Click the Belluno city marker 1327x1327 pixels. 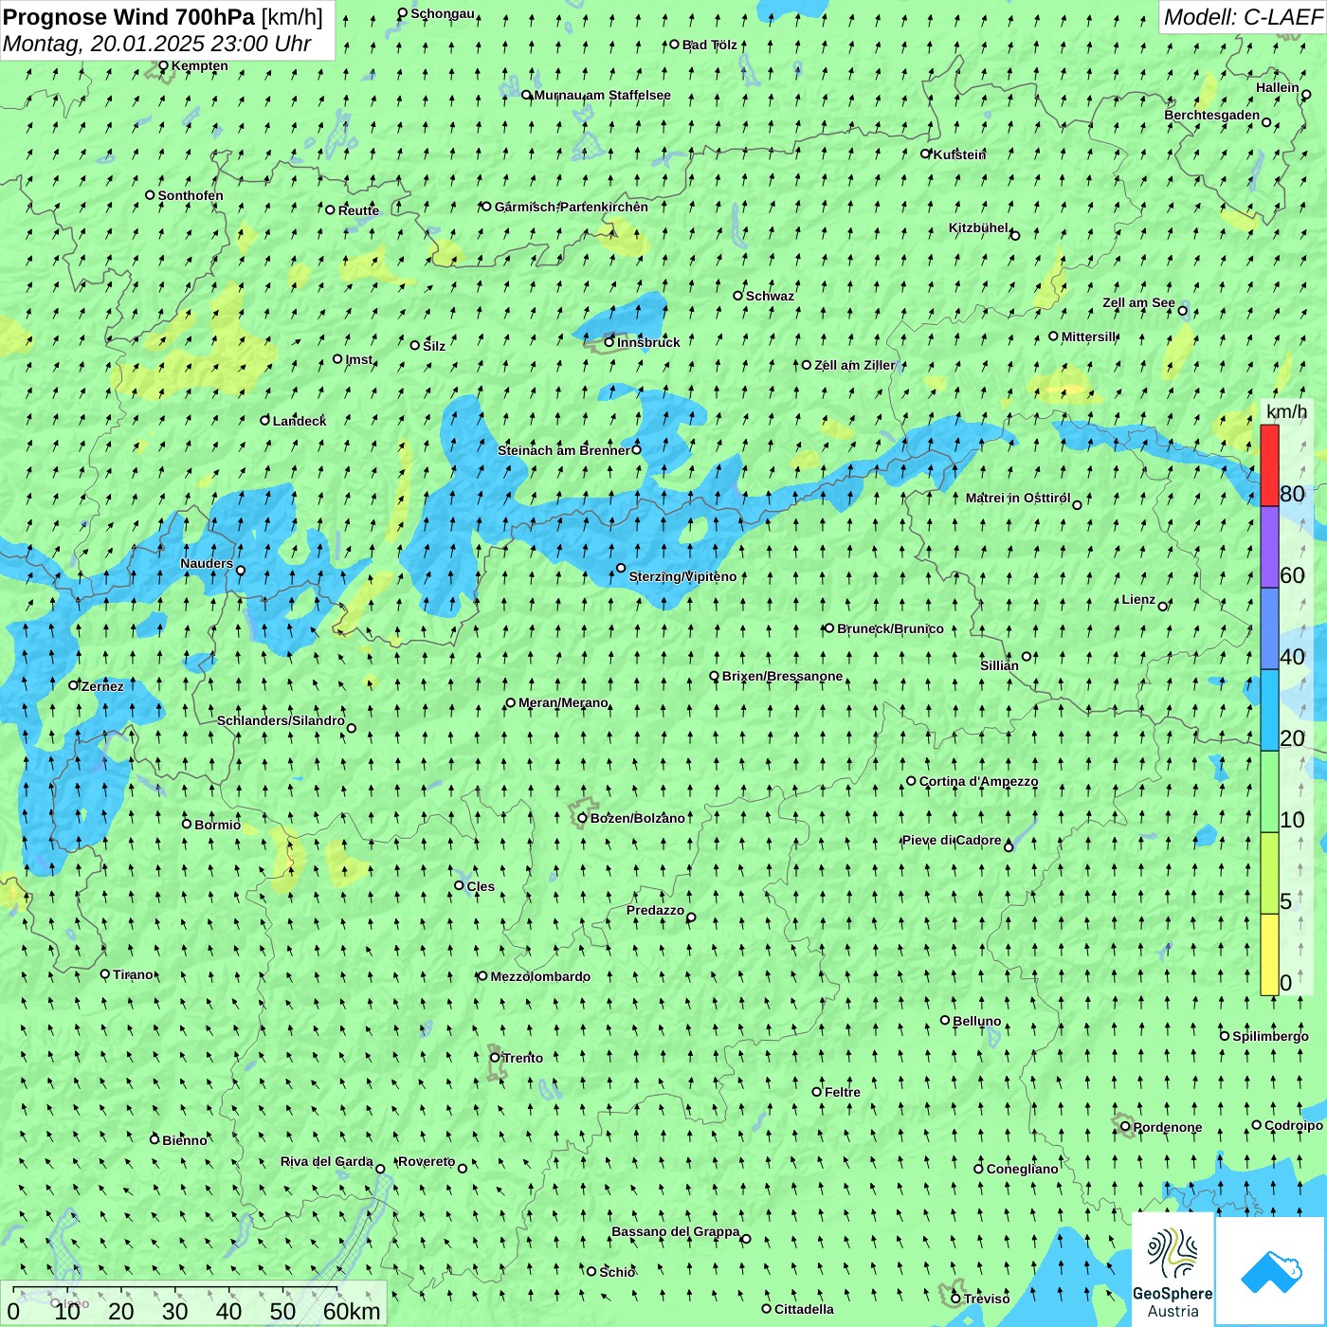tap(945, 1020)
